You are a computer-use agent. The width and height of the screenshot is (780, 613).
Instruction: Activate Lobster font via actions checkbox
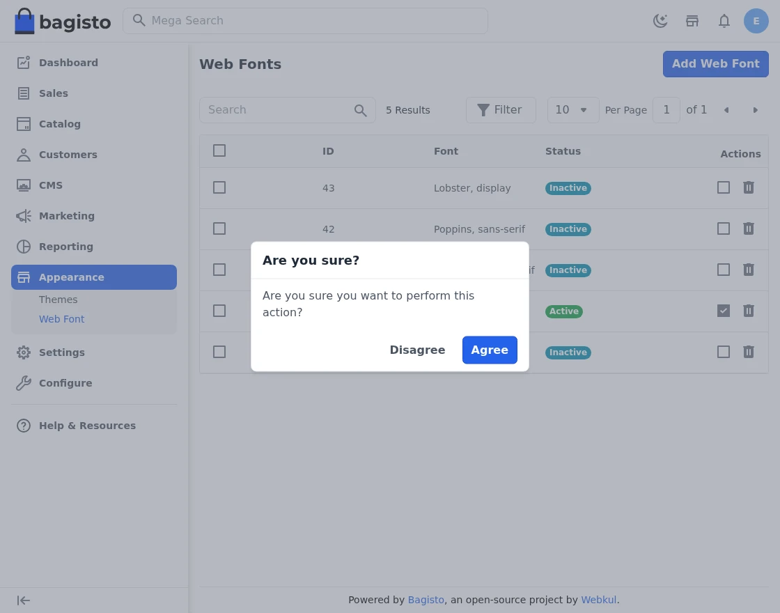click(x=724, y=187)
